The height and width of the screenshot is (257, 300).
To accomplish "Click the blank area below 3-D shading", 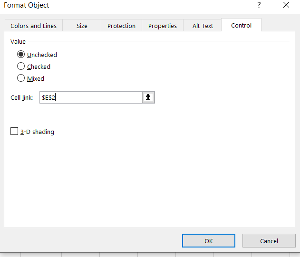I will (x=143, y=181).
